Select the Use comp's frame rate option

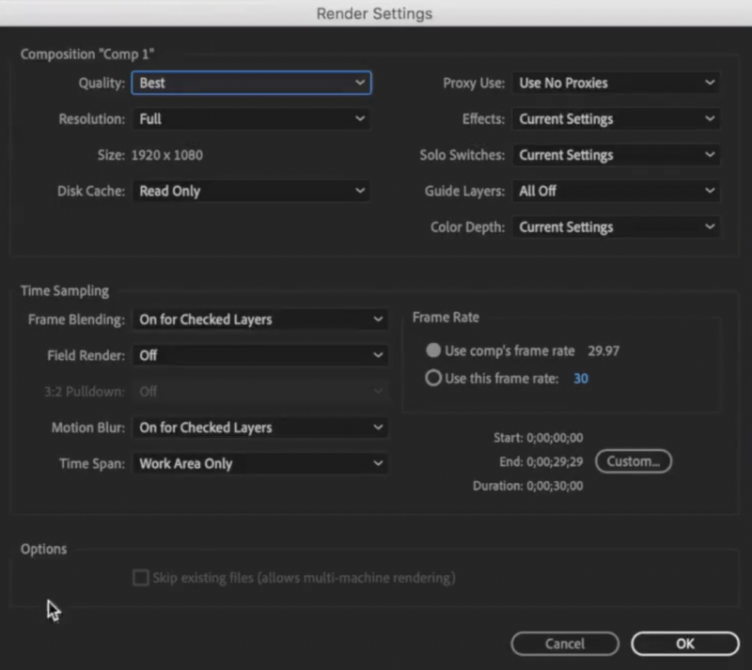click(433, 351)
